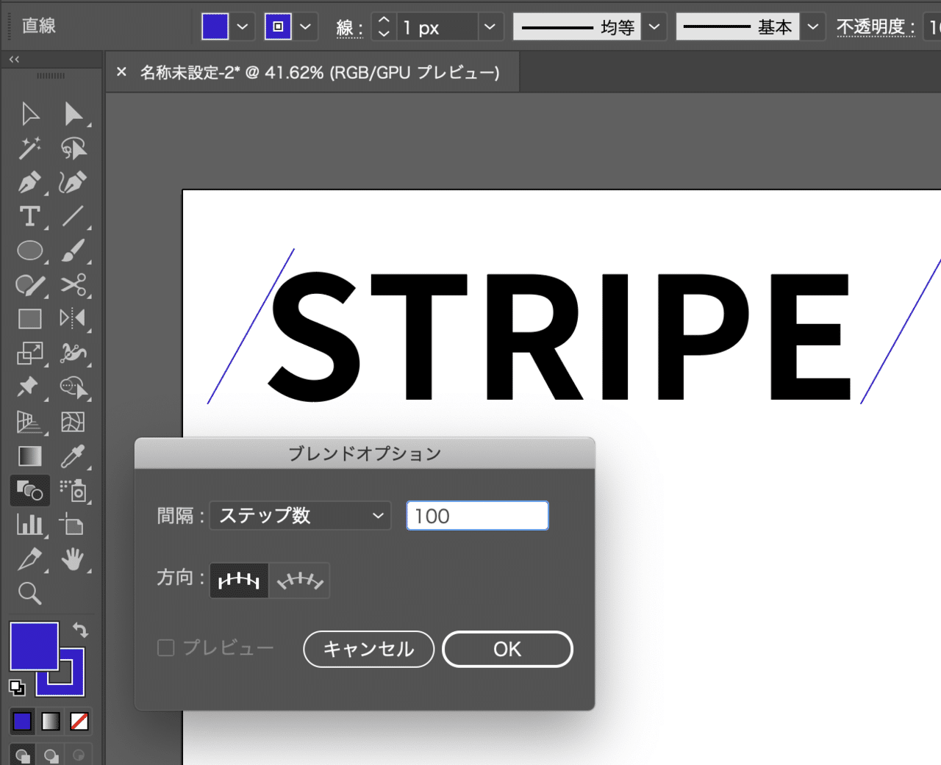Image resolution: width=941 pixels, height=765 pixels.
Task: Select the Column Graph tool
Action: point(30,525)
